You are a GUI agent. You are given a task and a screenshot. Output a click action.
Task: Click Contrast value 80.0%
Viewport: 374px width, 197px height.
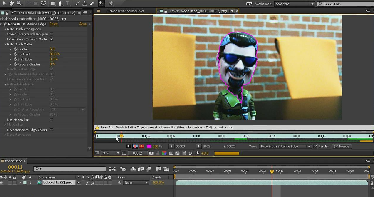click(x=55, y=54)
